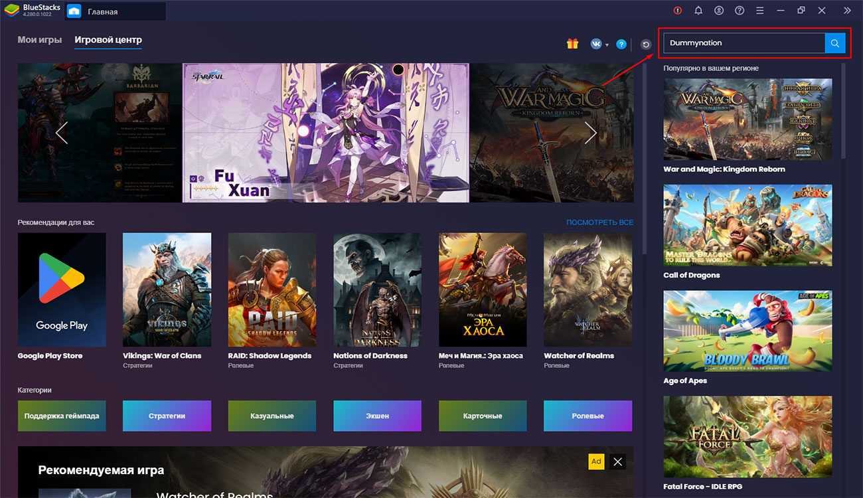Select the Экшен category

pos(377,416)
